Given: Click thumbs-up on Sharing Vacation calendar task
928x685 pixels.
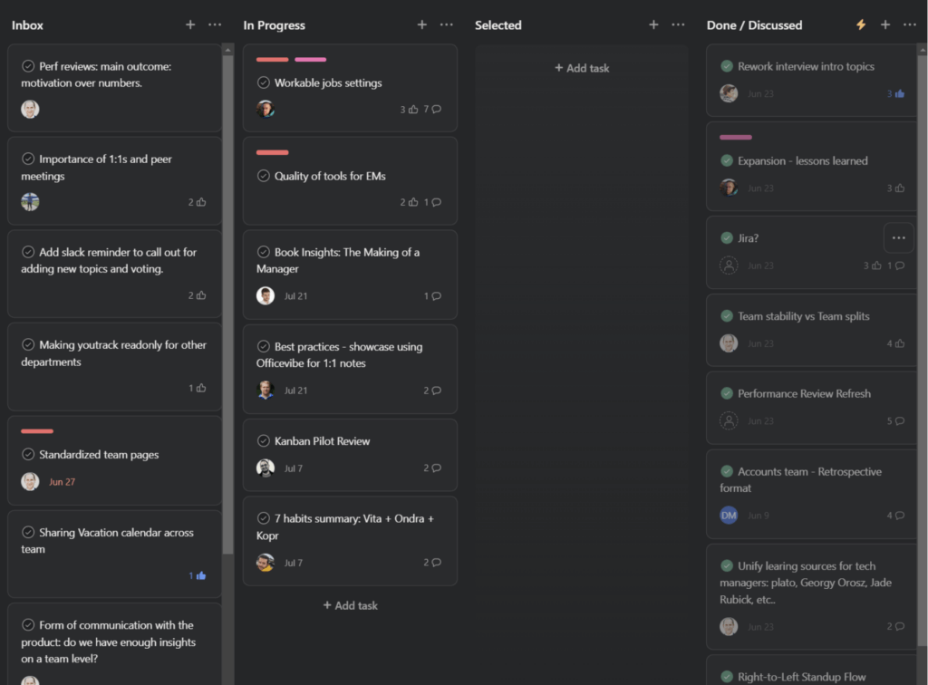Looking at the screenshot, I should [201, 575].
